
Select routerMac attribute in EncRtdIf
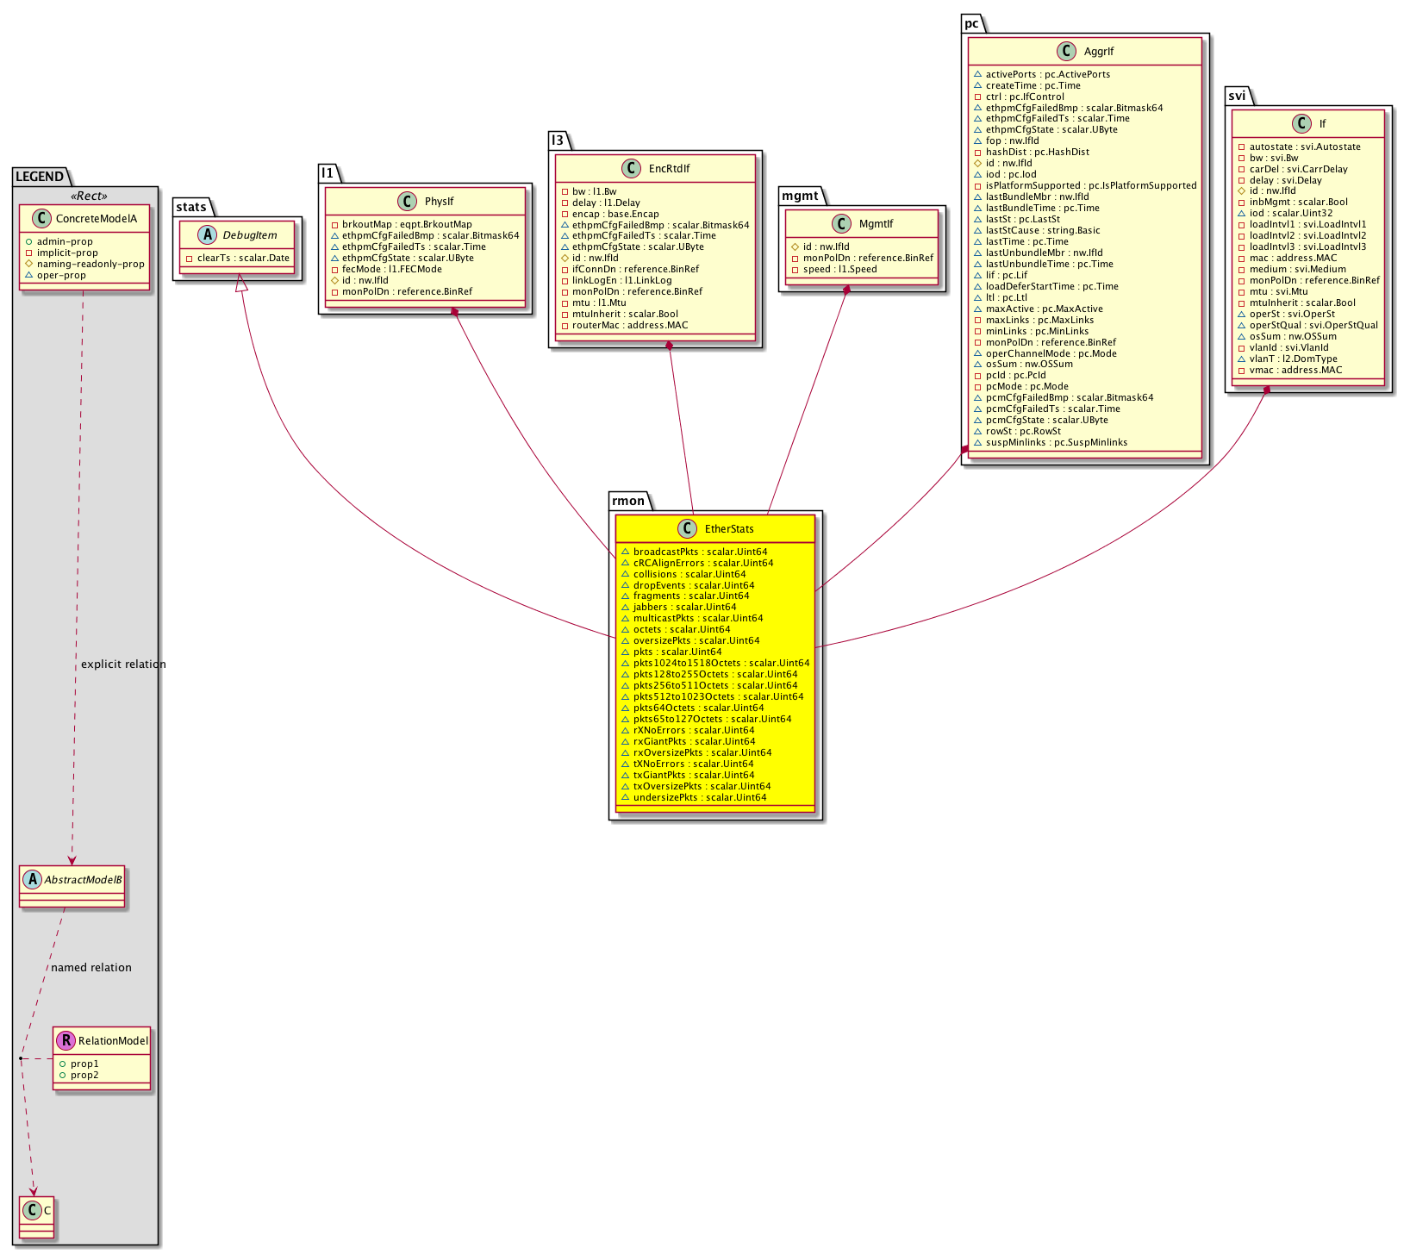(x=630, y=326)
